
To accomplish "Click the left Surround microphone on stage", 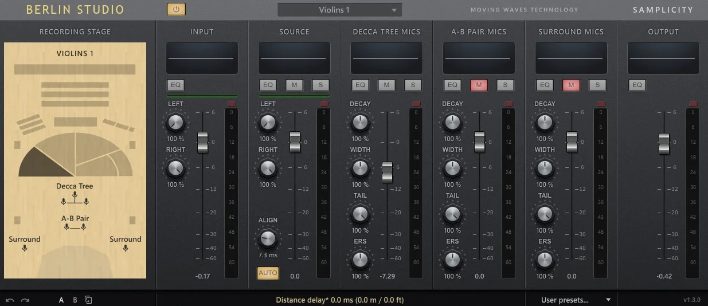I will (25, 248).
